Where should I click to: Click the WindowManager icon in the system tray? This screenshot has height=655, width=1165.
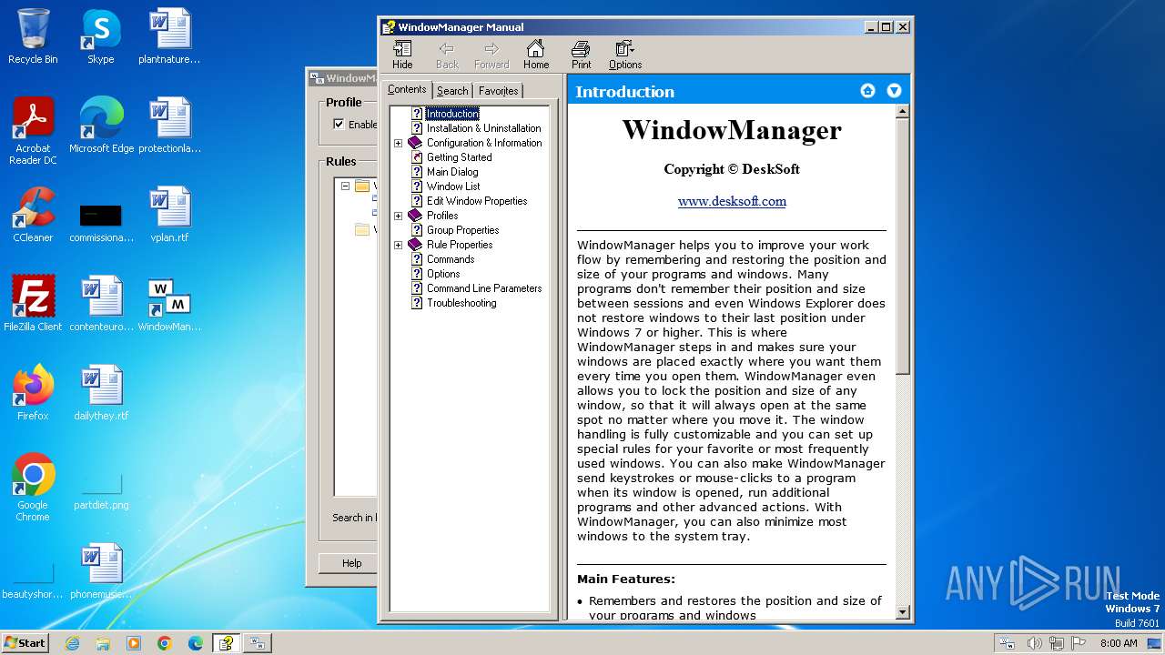(x=1008, y=643)
